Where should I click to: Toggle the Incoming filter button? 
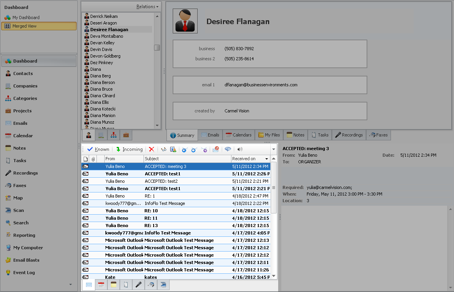[129, 149]
